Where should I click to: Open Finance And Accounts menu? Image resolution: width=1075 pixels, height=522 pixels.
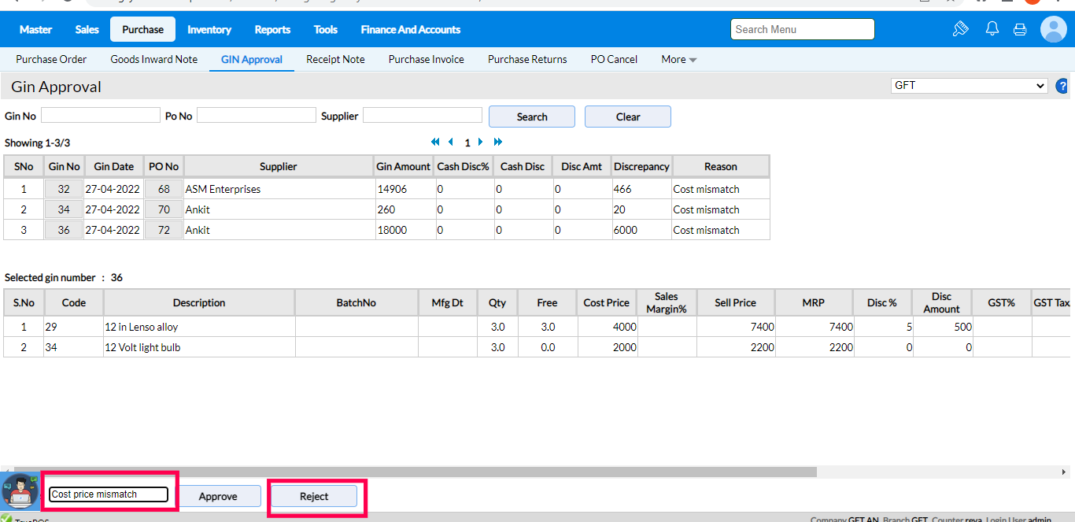pyautogui.click(x=410, y=29)
